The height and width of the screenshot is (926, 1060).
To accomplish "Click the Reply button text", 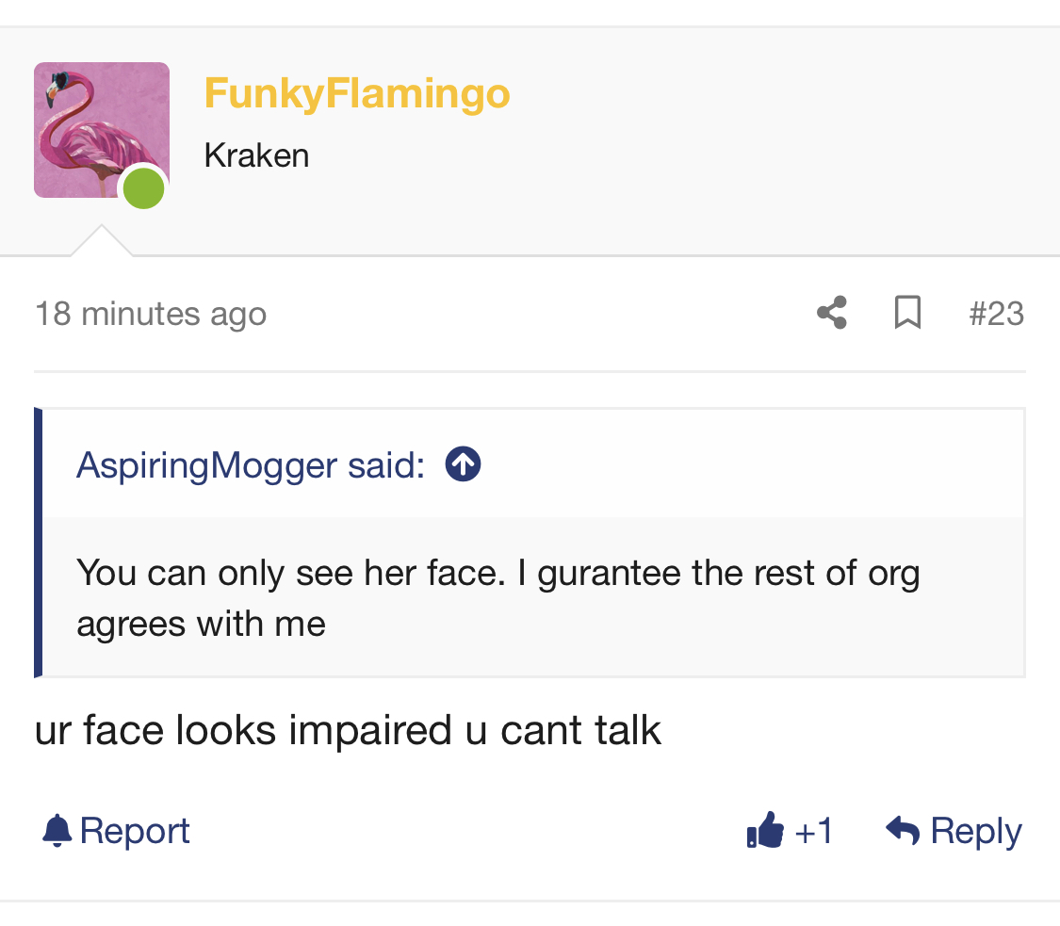I will pyautogui.click(x=976, y=832).
